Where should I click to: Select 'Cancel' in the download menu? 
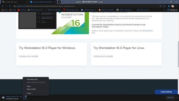[29, 93]
